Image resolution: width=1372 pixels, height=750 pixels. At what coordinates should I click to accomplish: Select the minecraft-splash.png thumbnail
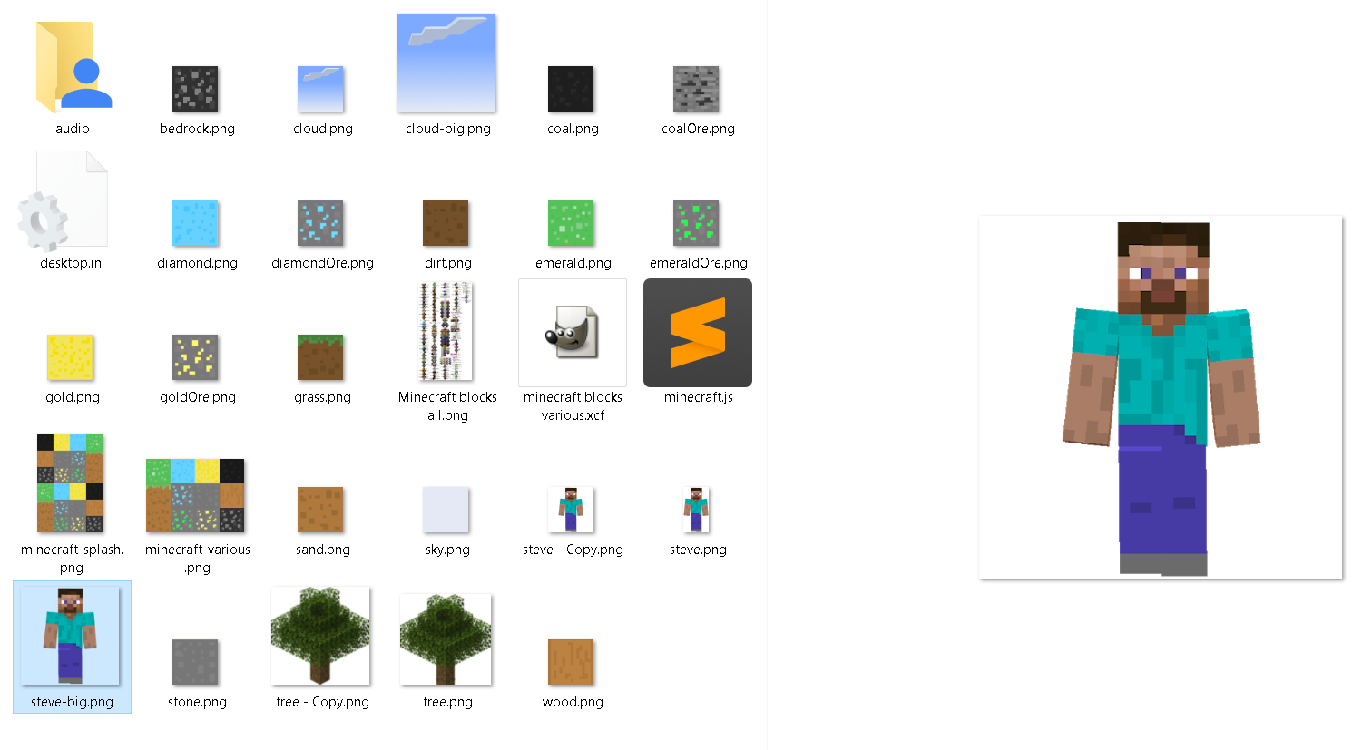(x=70, y=483)
